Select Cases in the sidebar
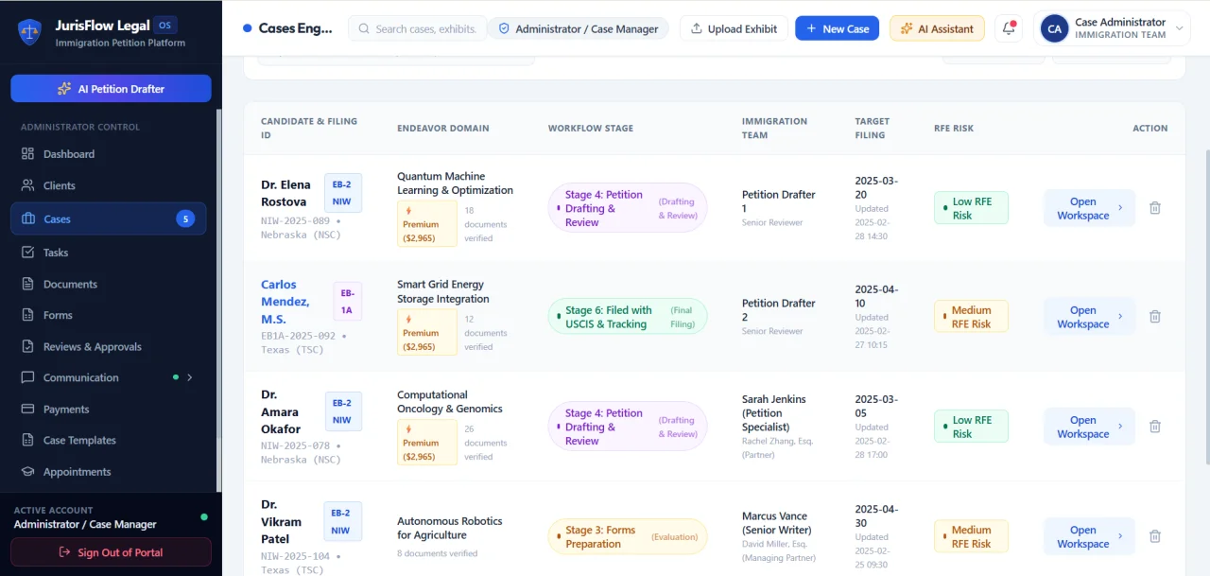Image resolution: width=1210 pixels, height=576 pixels. (x=109, y=218)
